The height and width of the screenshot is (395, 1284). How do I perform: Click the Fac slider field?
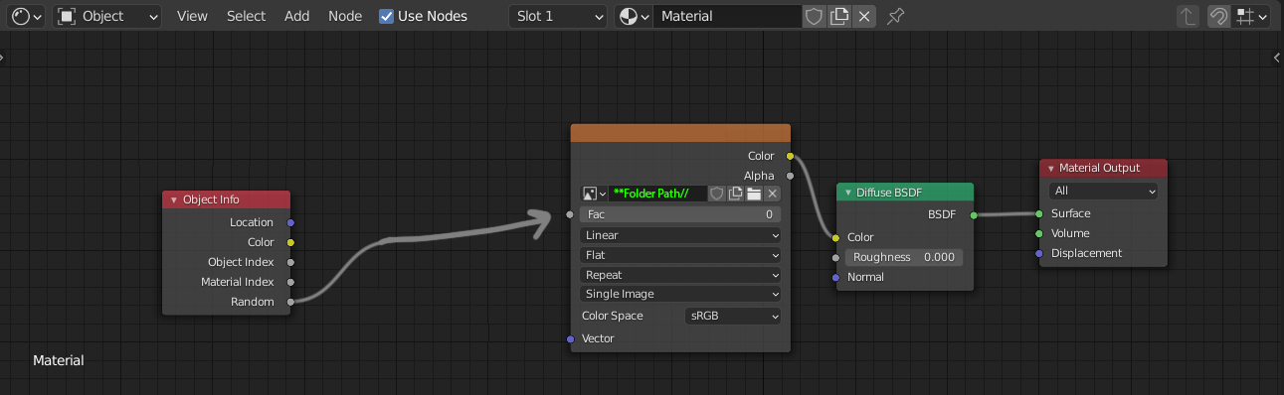[x=680, y=214]
